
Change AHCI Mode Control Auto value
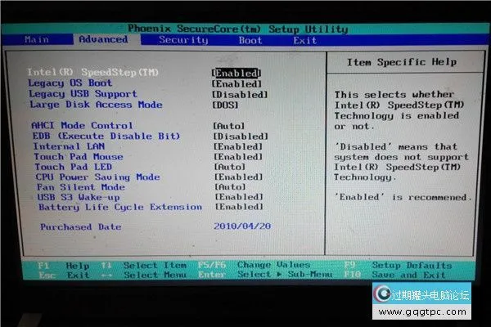tap(229, 126)
